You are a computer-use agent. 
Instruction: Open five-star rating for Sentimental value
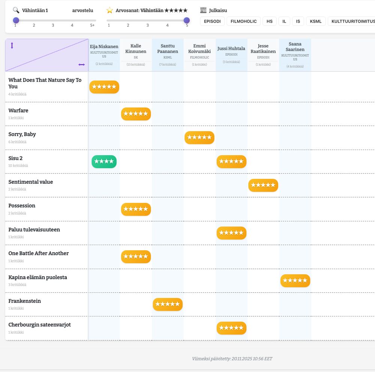pos(263,185)
